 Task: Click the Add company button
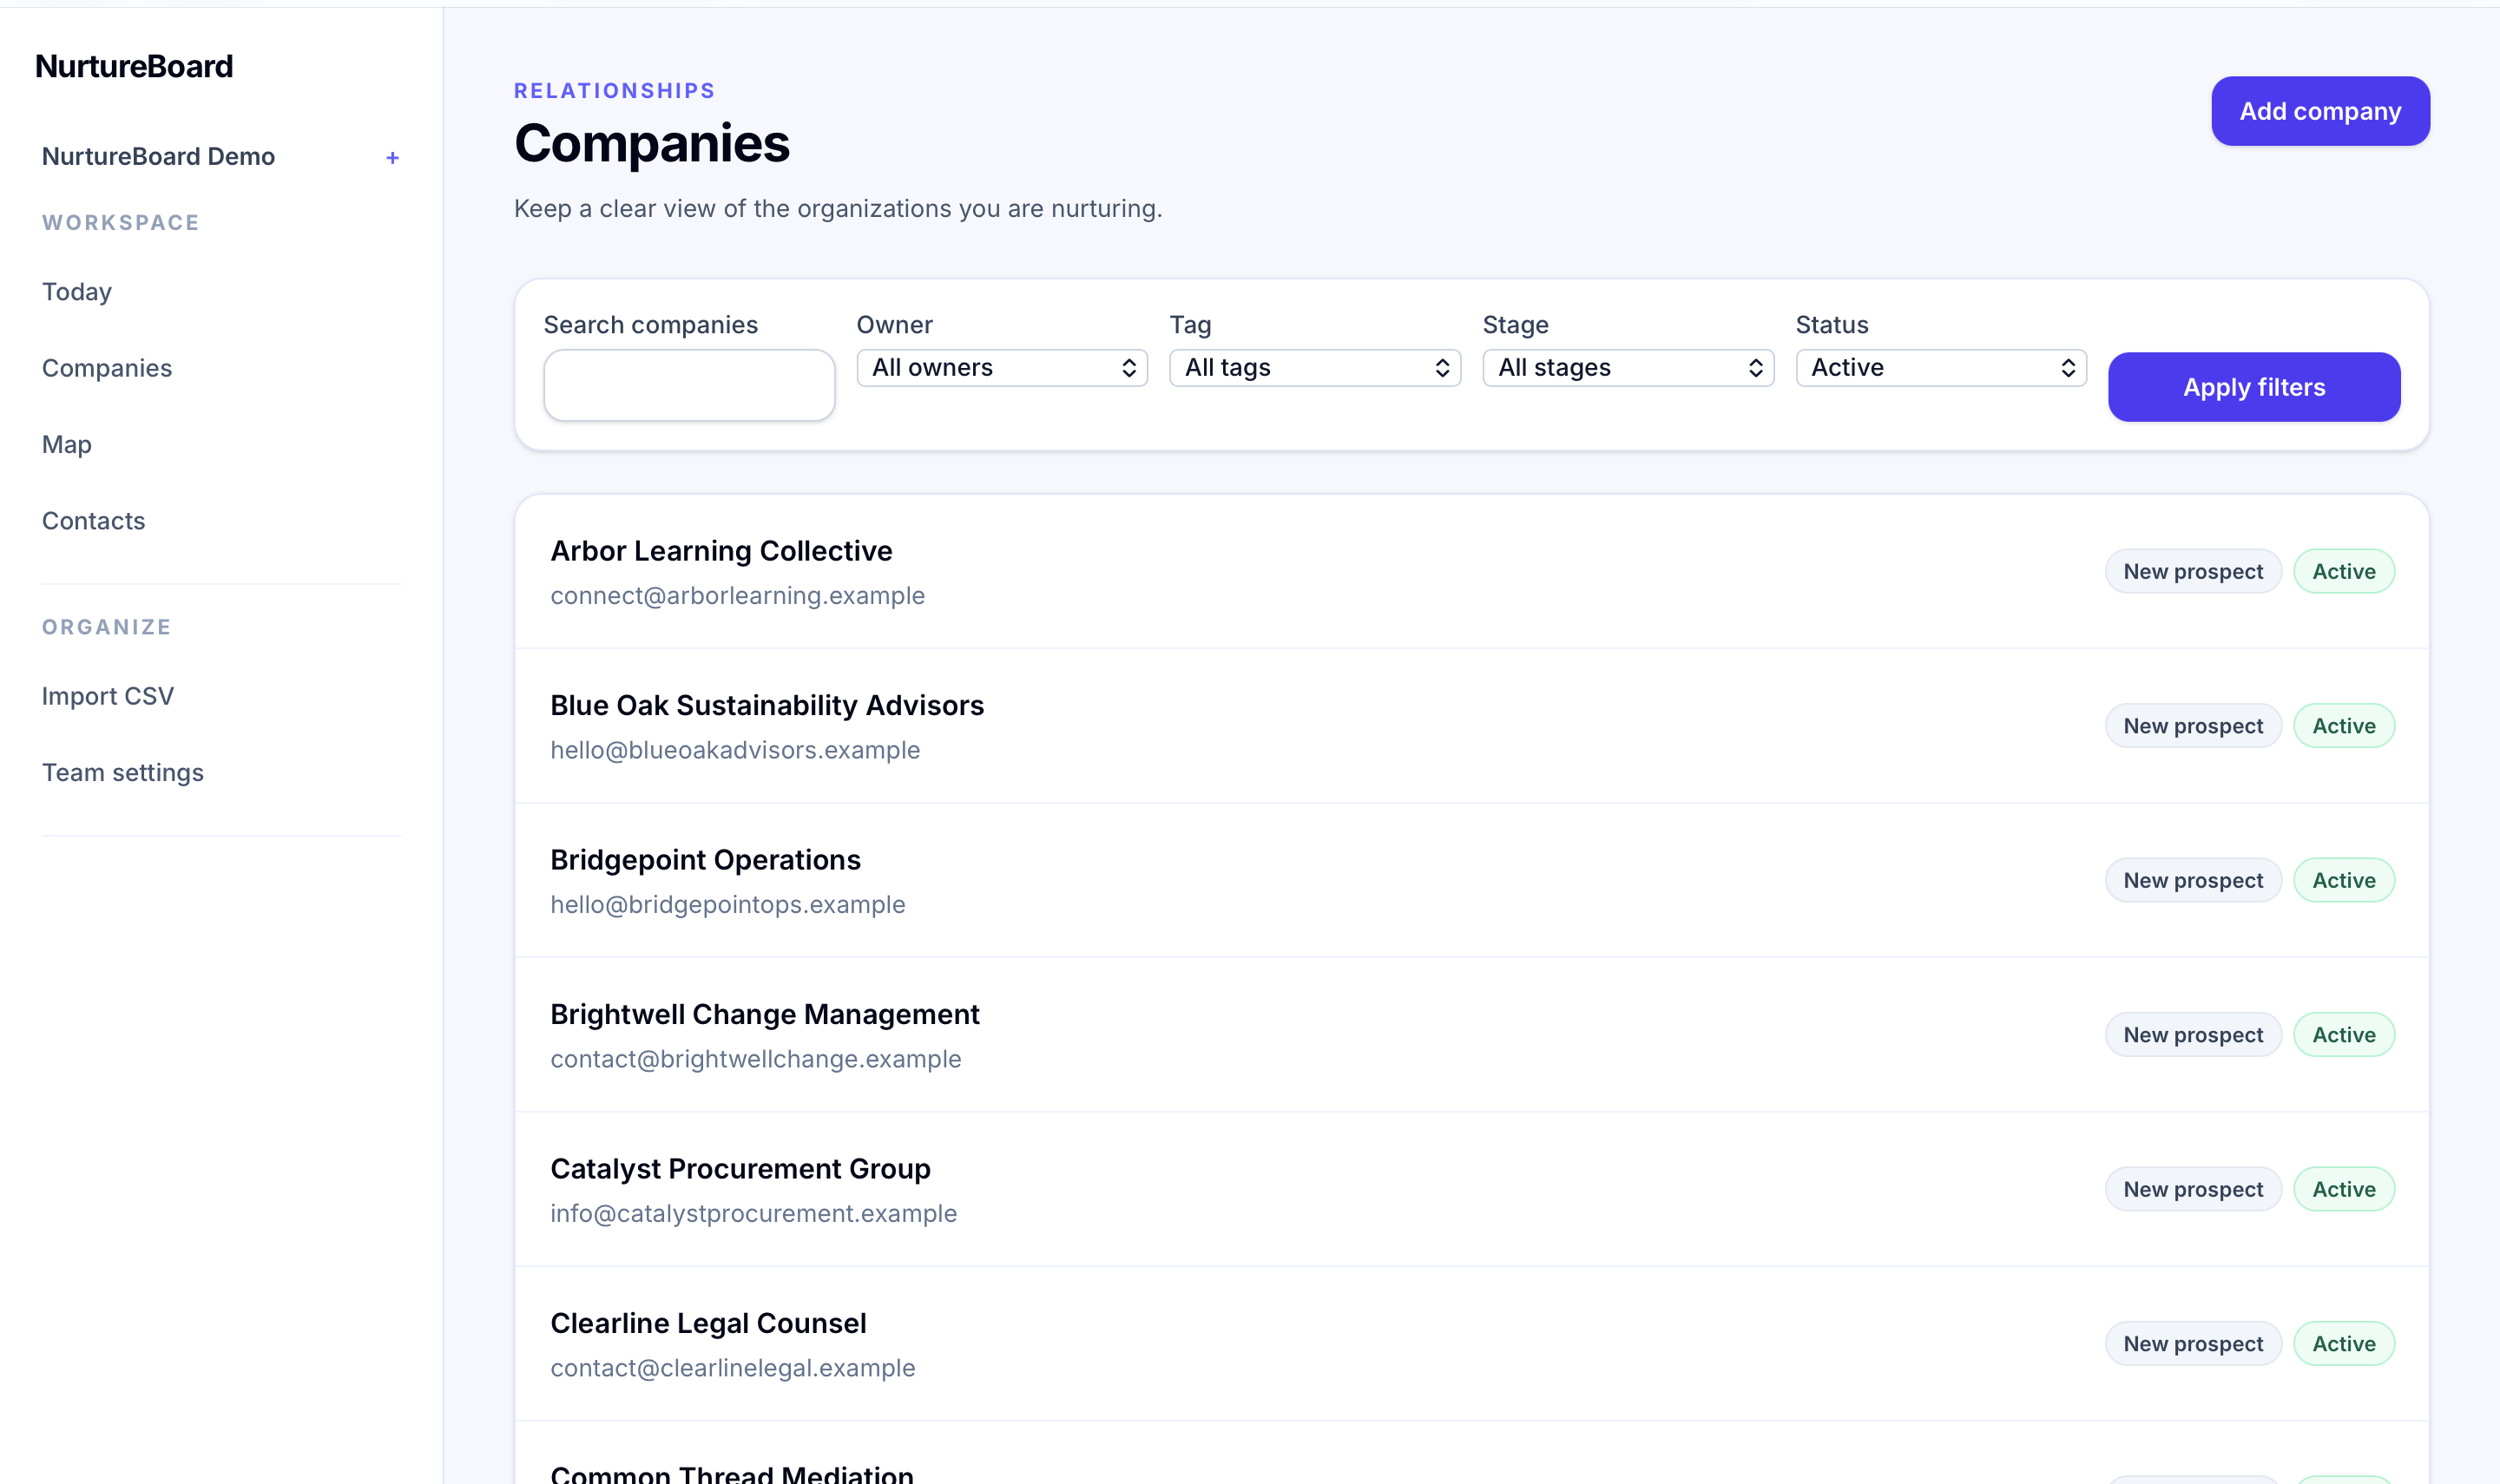2320,111
